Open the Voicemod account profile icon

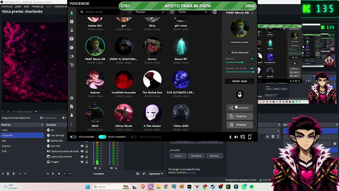(x=72, y=115)
